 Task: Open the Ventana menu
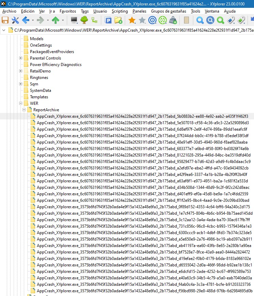point(212,11)
